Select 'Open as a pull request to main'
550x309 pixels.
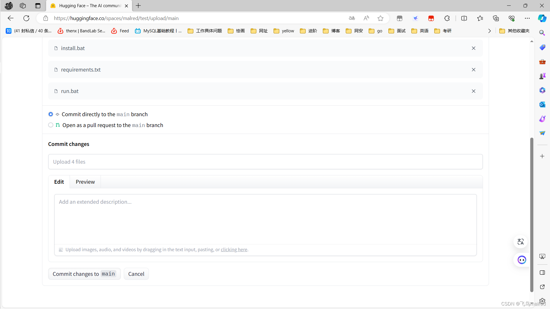(x=50, y=125)
